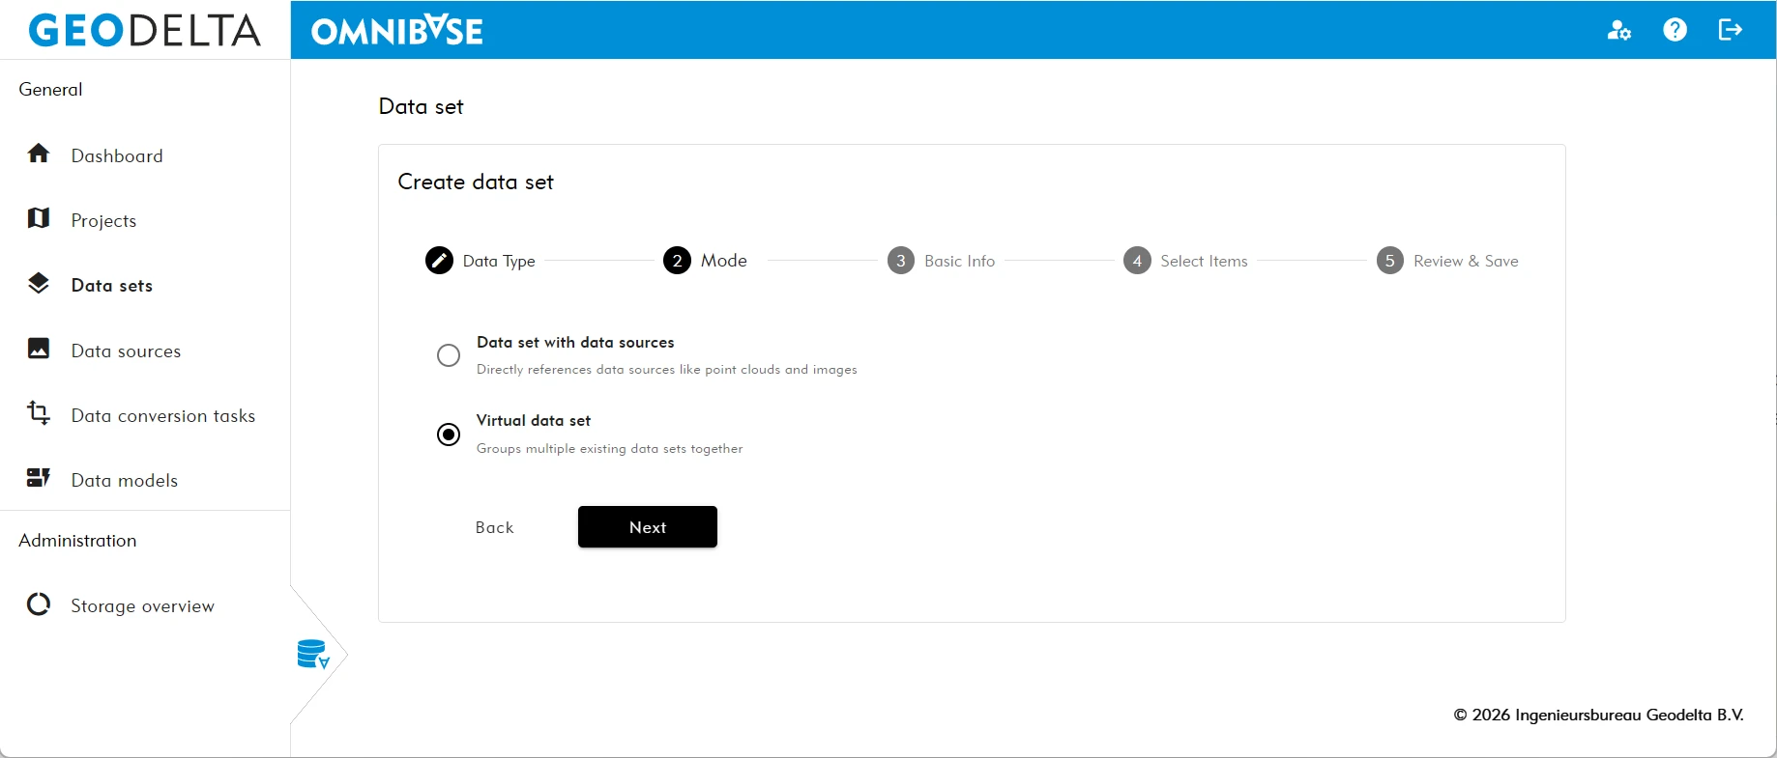
Task: Collapse sidebar using the database handle
Action: tap(313, 655)
